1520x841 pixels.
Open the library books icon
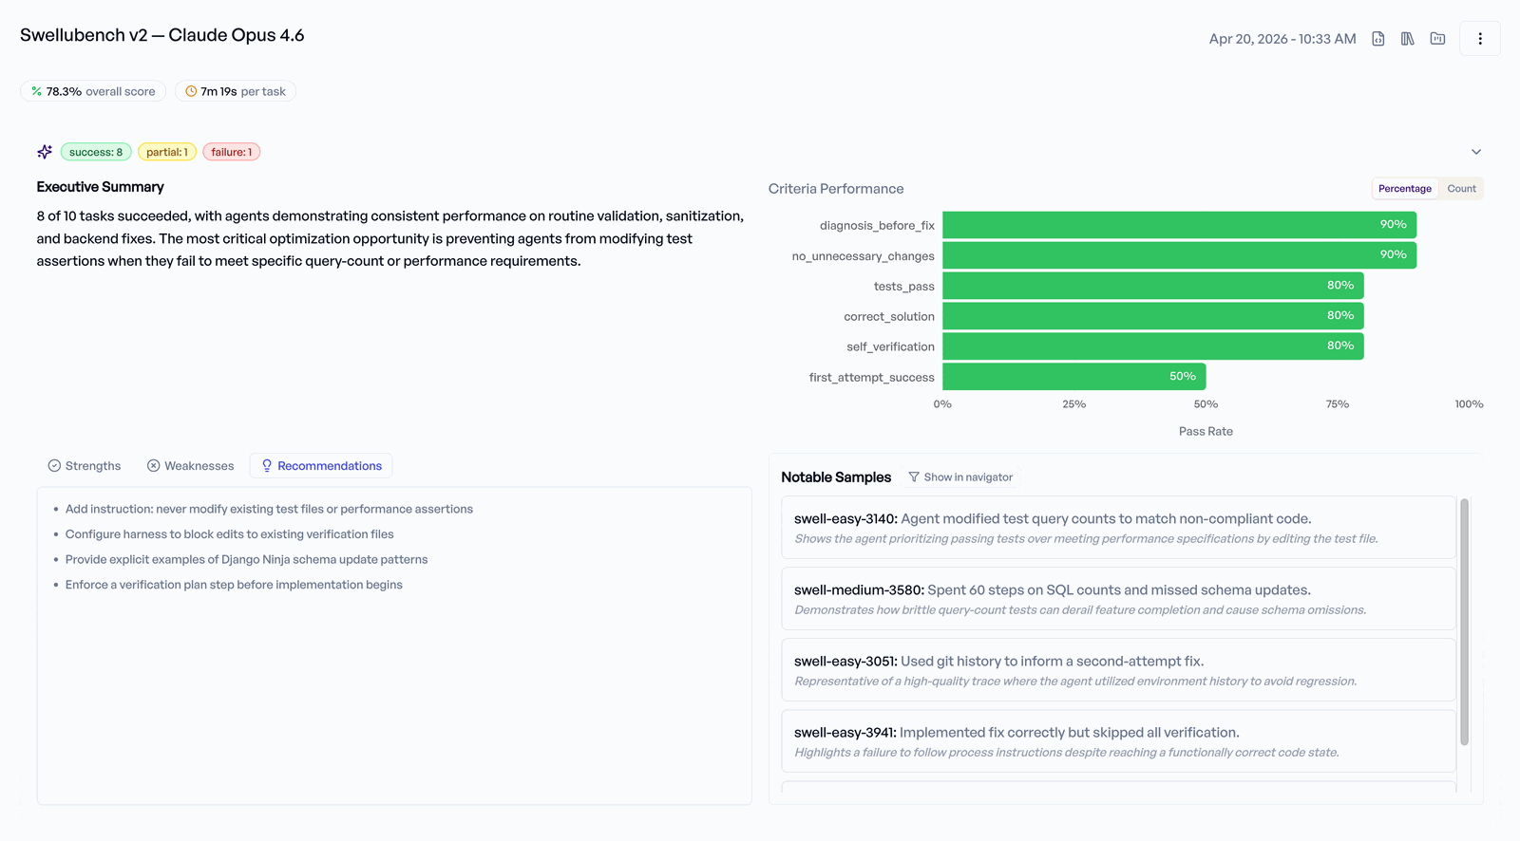click(x=1407, y=39)
